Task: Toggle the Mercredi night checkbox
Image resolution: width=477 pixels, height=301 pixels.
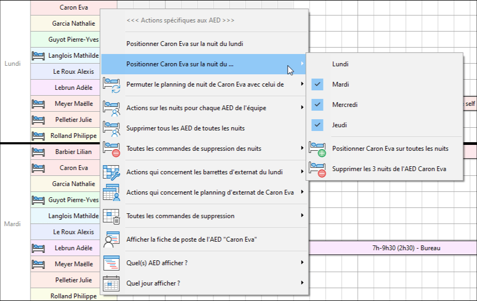Action: coord(318,105)
